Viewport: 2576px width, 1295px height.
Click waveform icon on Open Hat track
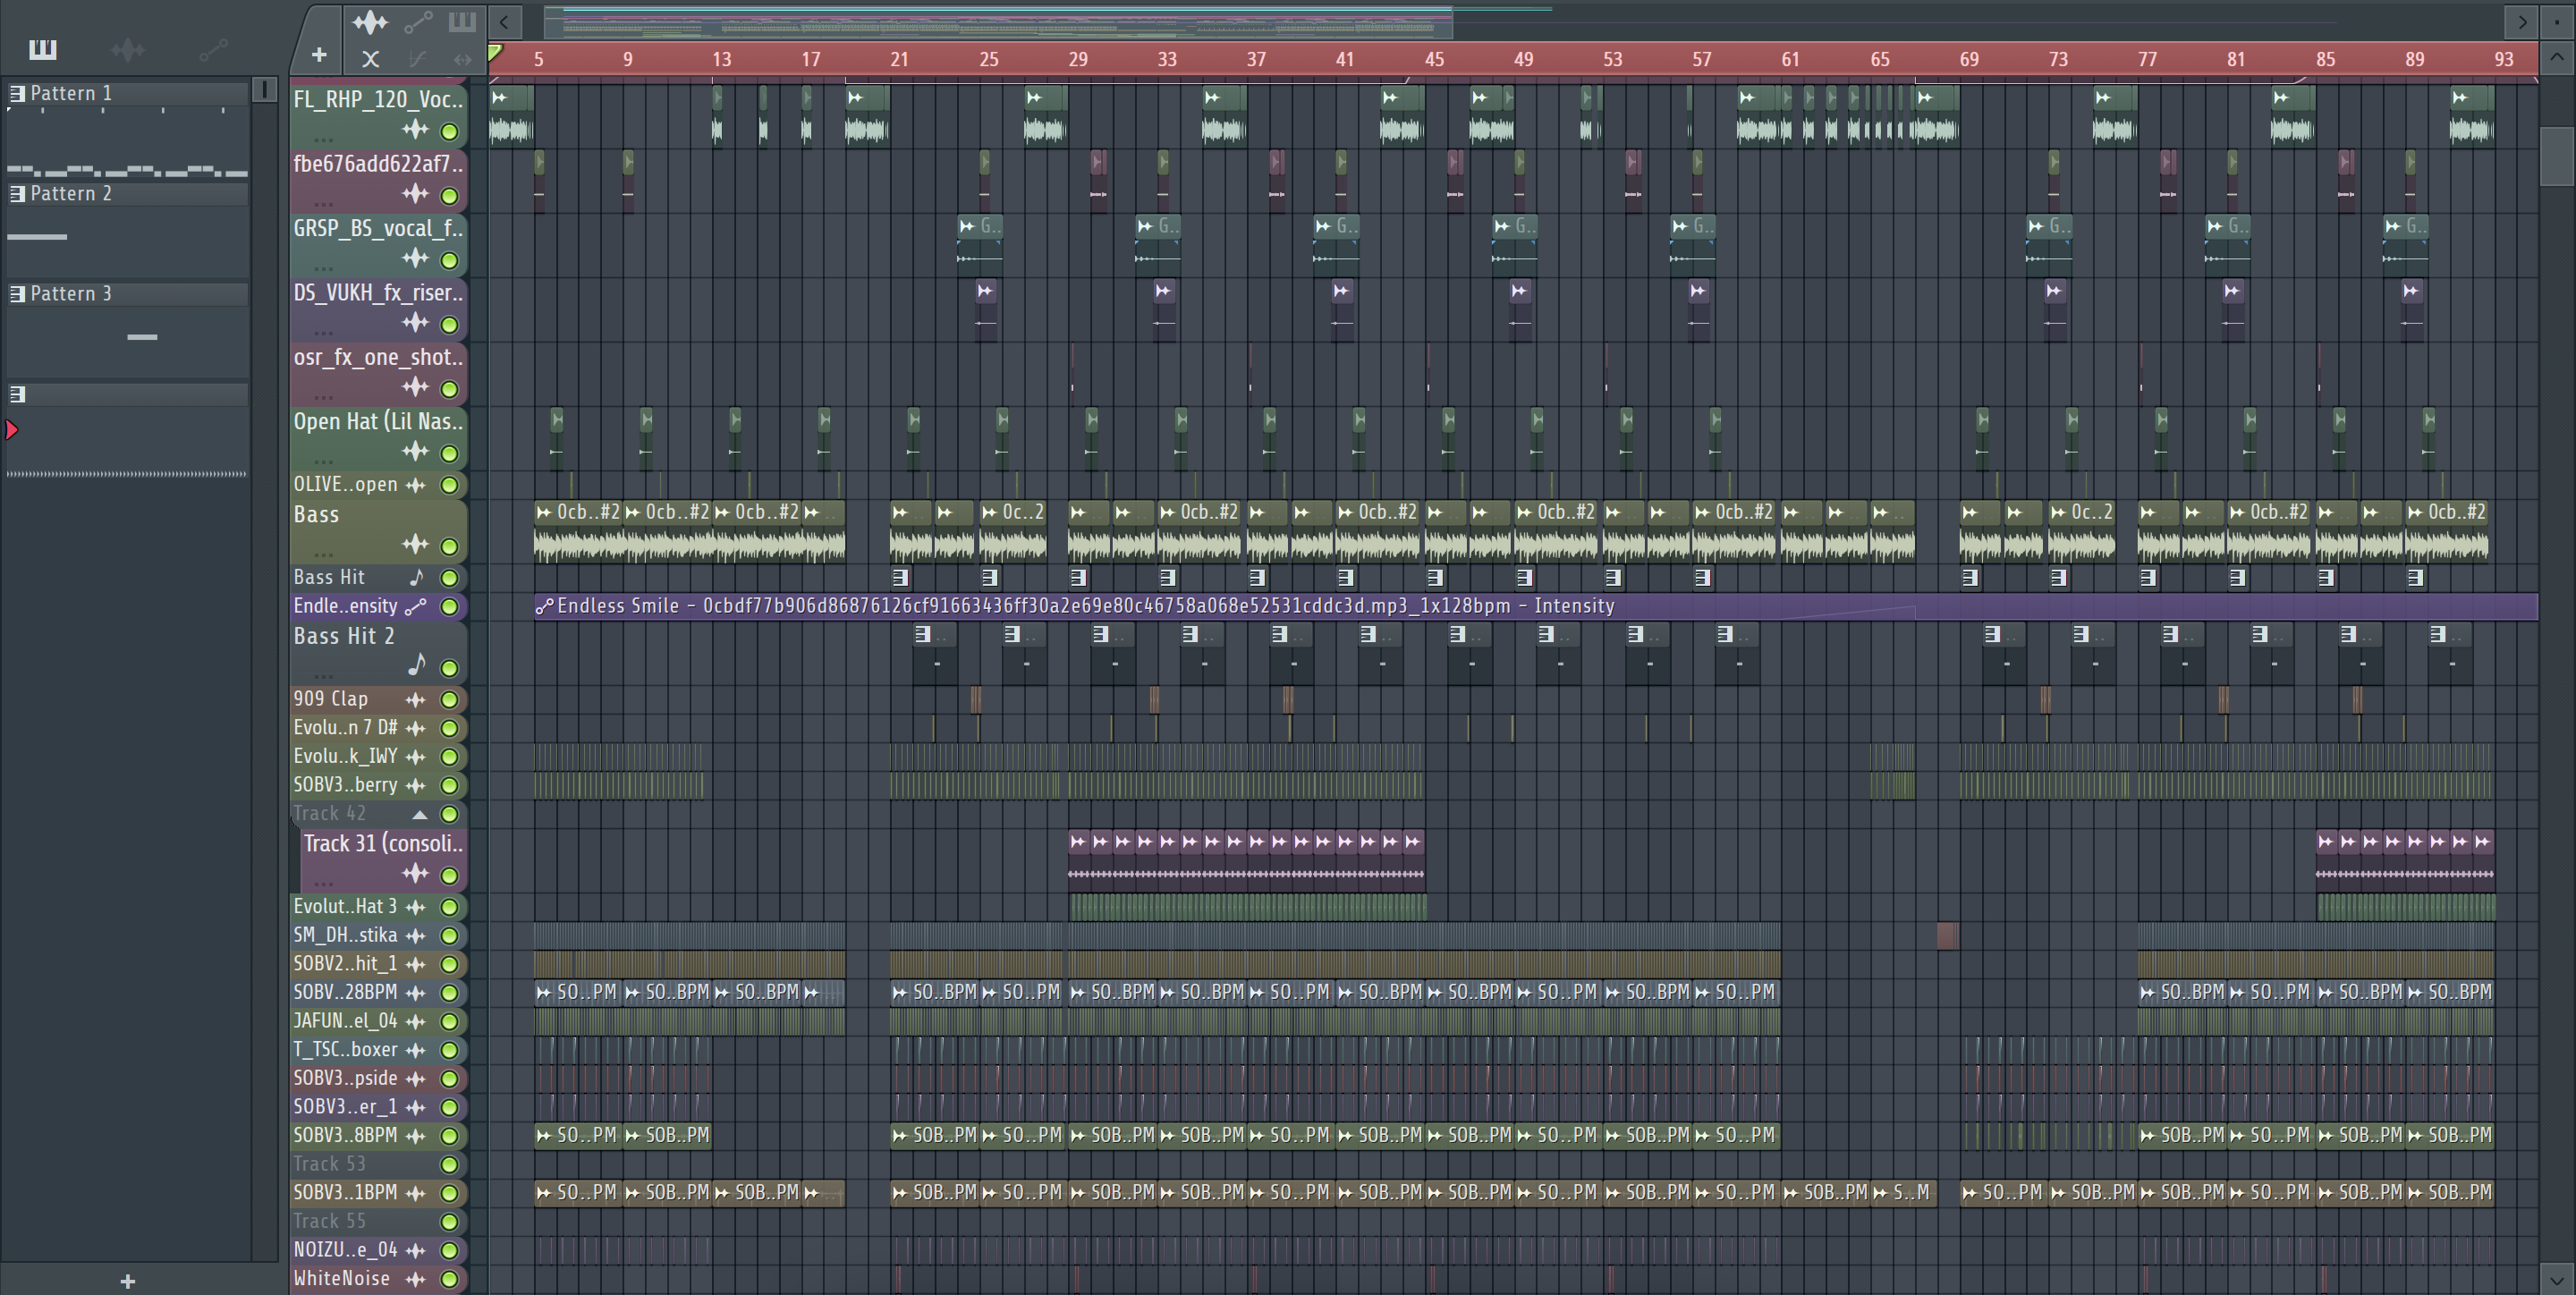click(415, 452)
